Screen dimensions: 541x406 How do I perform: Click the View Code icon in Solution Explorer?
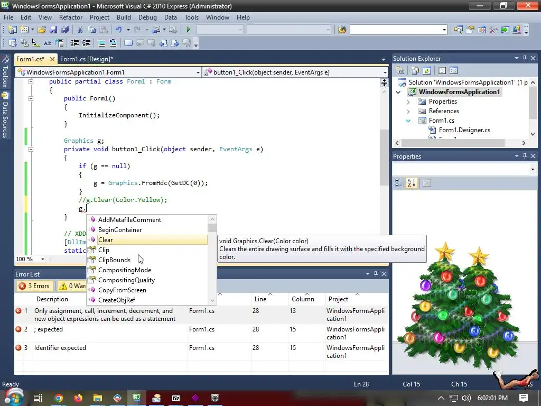442,70
